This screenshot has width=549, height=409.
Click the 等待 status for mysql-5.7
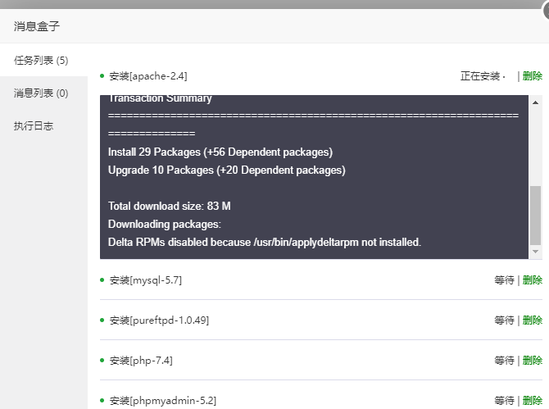[x=504, y=280]
